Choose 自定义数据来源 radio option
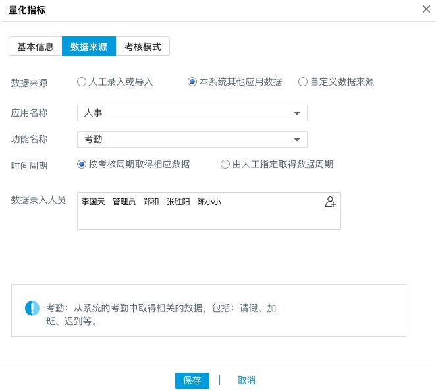The width and height of the screenshot is (436, 391). (x=303, y=82)
